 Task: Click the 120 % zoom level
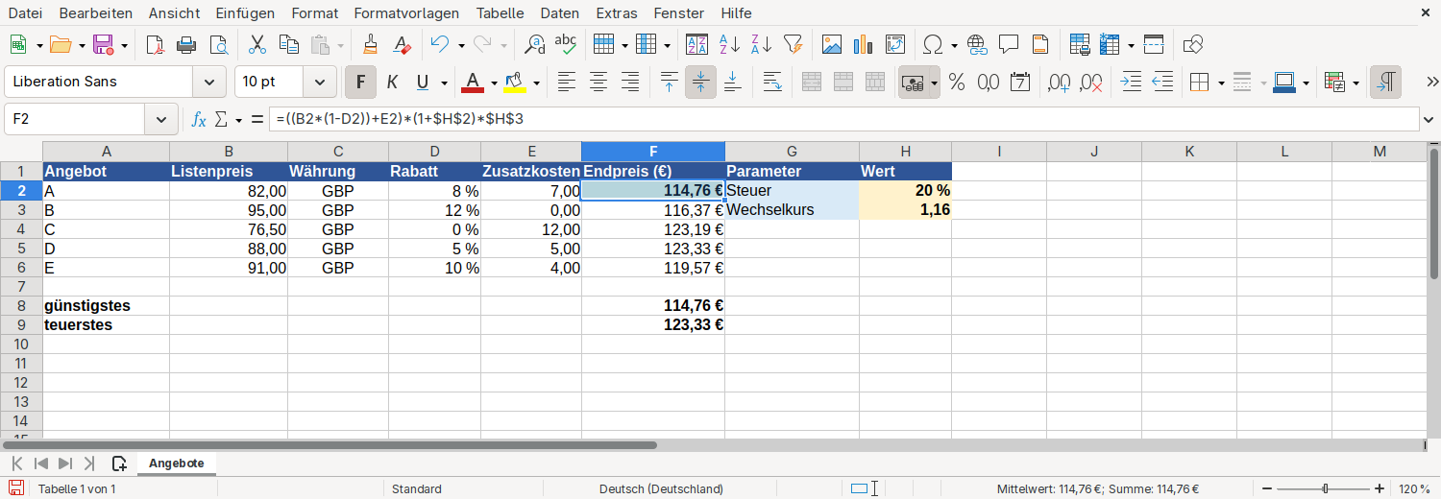[x=1414, y=488]
